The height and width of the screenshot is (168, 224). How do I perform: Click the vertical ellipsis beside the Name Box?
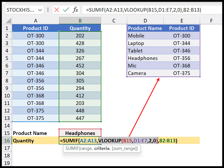(x=48, y=10)
